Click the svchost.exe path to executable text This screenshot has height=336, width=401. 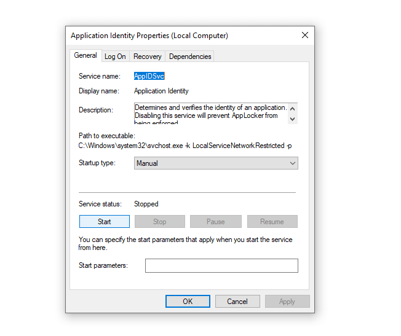(x=185, y=146)
